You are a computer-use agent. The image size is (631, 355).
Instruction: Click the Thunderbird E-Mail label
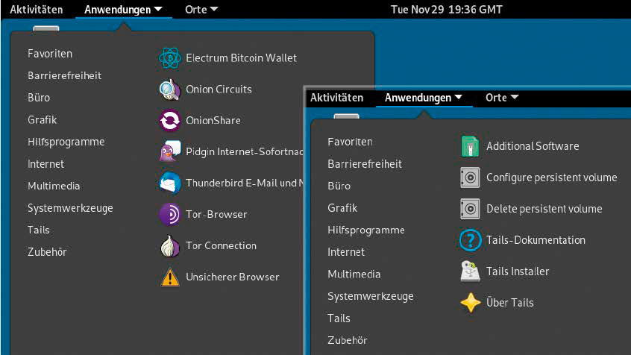pos(244,183)
